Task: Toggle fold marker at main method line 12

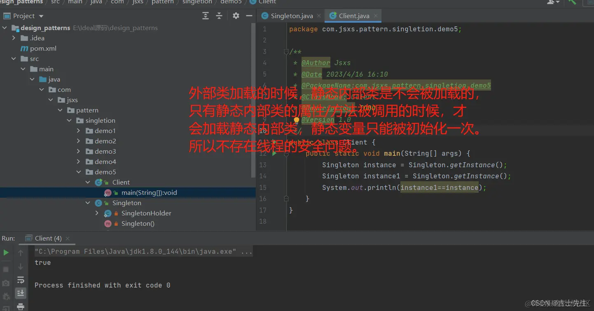Action: 286,154
